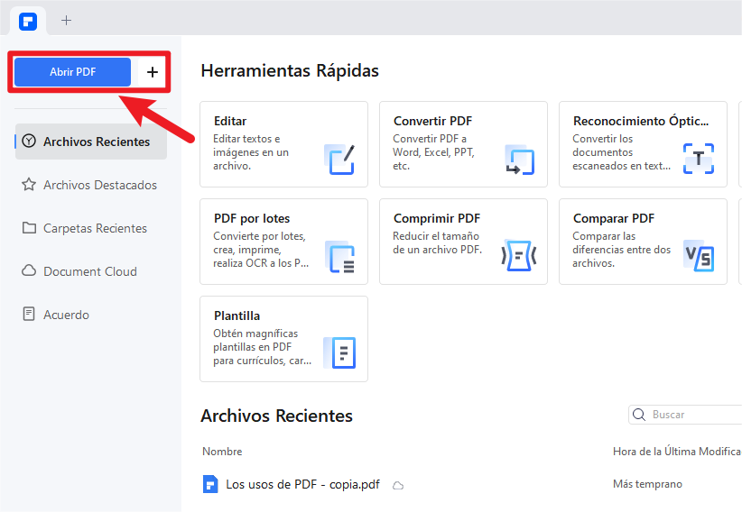This screenshot has height=512, width=742.
Task: Click 'Comparar las diferencias entre dos' description
Action: coord(621,250)
